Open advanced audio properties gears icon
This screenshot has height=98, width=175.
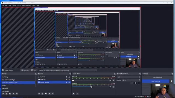click(74, 94)
